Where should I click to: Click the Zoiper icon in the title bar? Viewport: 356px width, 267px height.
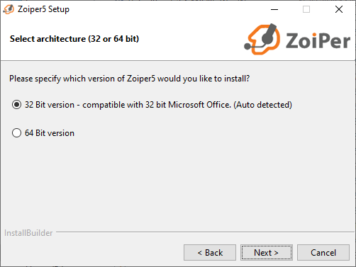[9, 9]
